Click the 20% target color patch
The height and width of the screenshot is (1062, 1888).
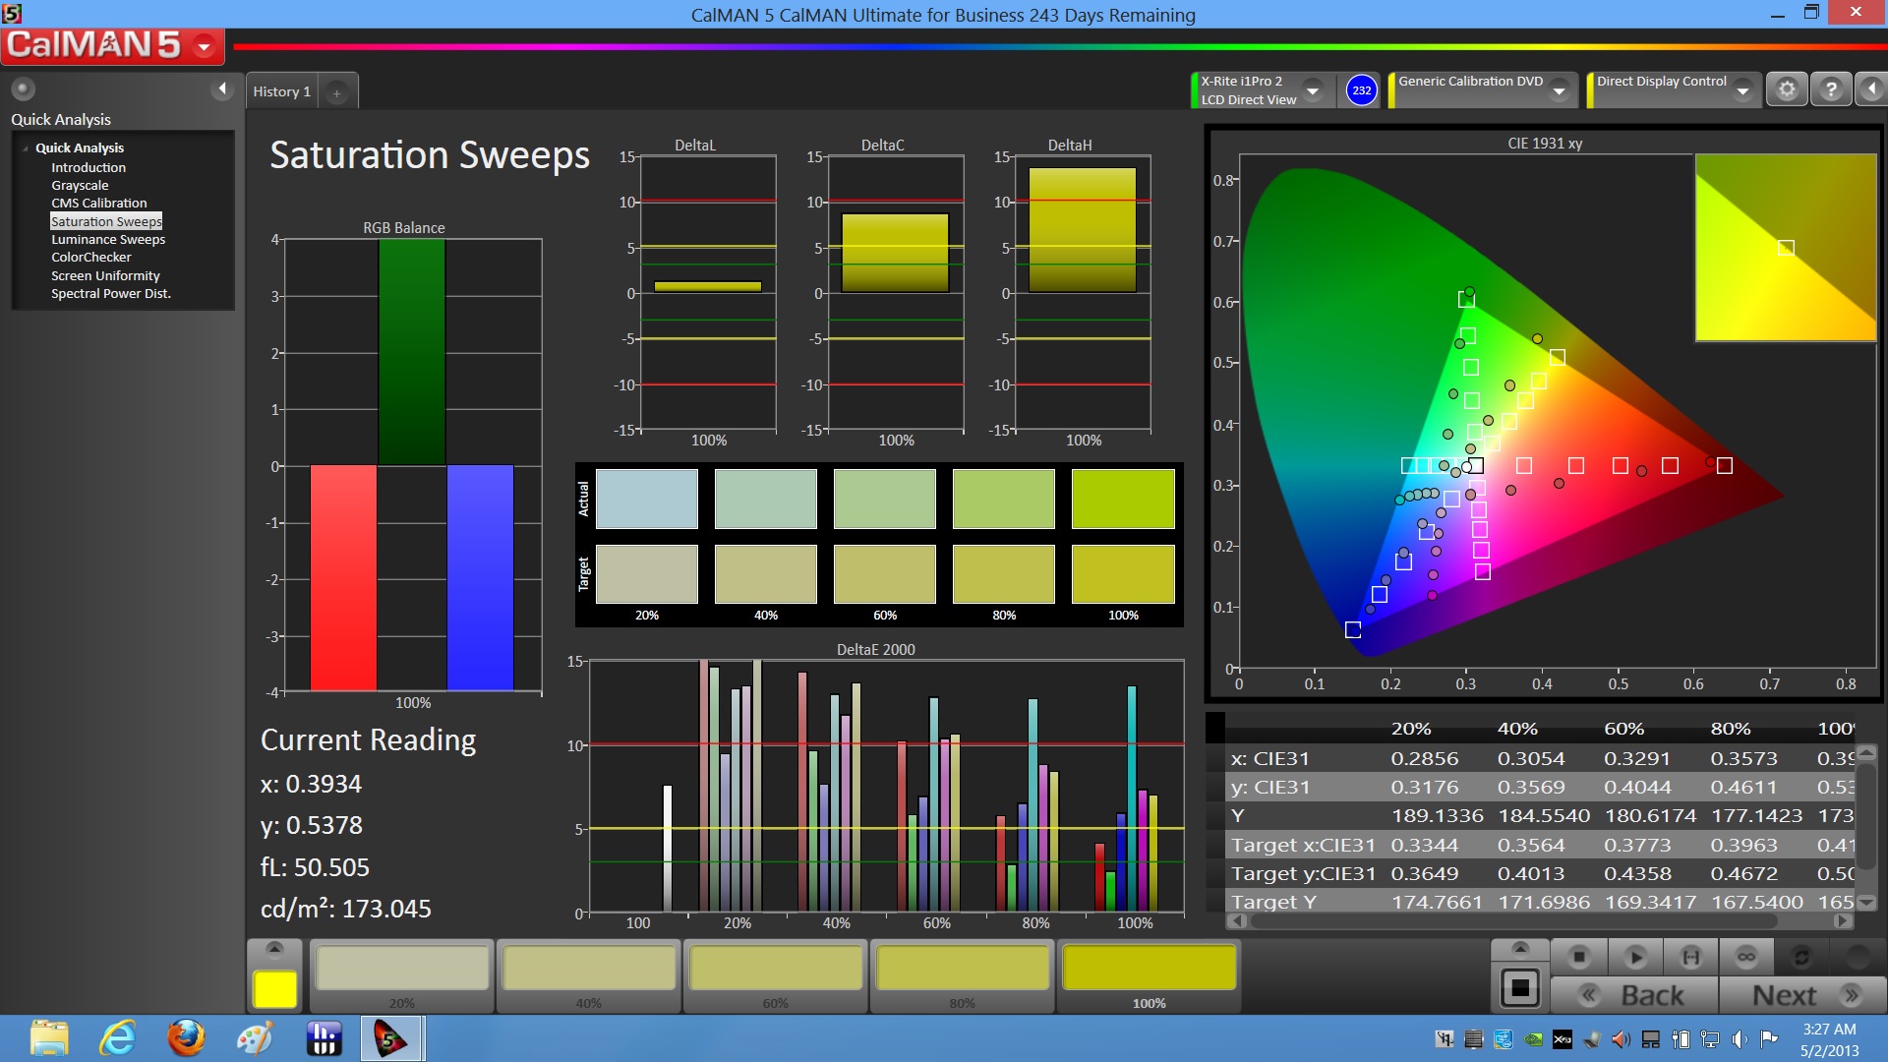pos(647,574)
